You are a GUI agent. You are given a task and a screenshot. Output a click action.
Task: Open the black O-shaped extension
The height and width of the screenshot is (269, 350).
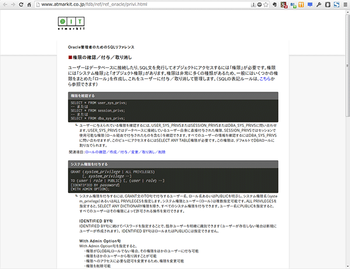[x=327, y=5]
